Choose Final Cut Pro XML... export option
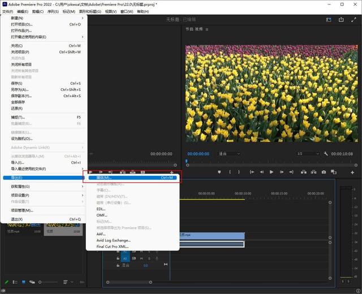Screen dimensions: 362x294 pyautogui.click(x=113, y=247)
